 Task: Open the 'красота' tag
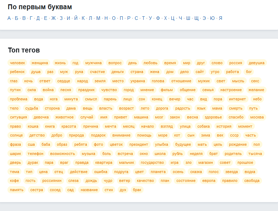click(69, 126)
